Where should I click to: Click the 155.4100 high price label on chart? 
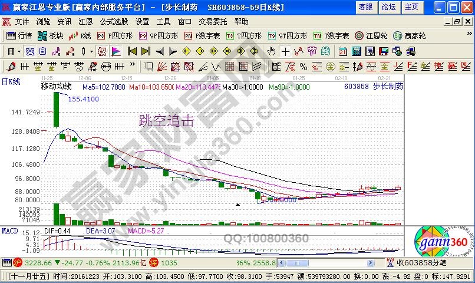tap(83, 99)
